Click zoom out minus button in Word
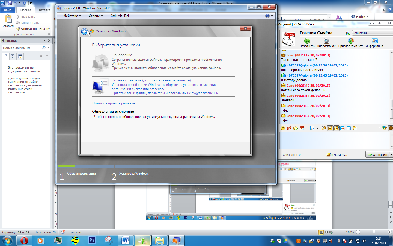The image size is (393, 246). (x=358, y=232)
